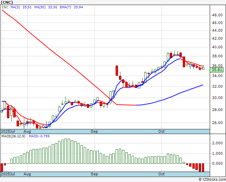Click the 42.00 price axis label

[217, 38]
